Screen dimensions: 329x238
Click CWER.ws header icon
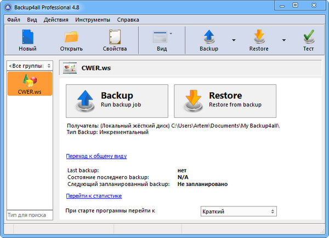pyautogui.click(x=70, y=69)
